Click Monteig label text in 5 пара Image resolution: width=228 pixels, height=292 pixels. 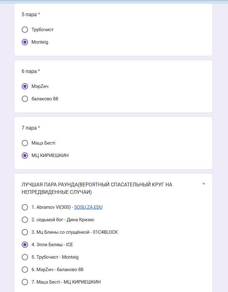40,42
